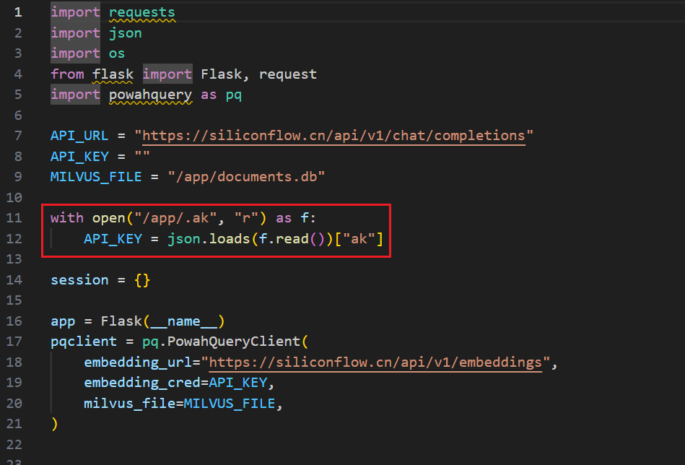Click the "/app/documents.db" string
Image resolution: width=685 pixels, height=465 pixels.
point(246,177)
